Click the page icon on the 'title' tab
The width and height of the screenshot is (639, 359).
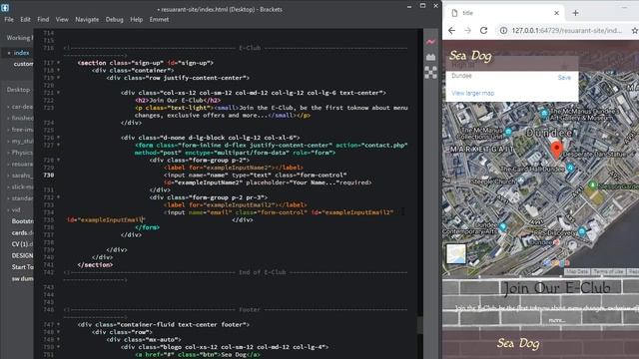(x=454, y=13)
